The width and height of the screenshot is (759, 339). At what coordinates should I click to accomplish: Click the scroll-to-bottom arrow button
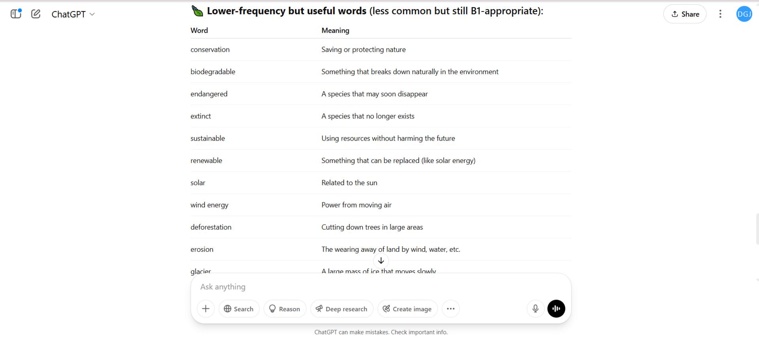[x=381, y=261]
